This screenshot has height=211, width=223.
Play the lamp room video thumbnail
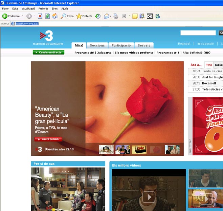tap(205, 198)
